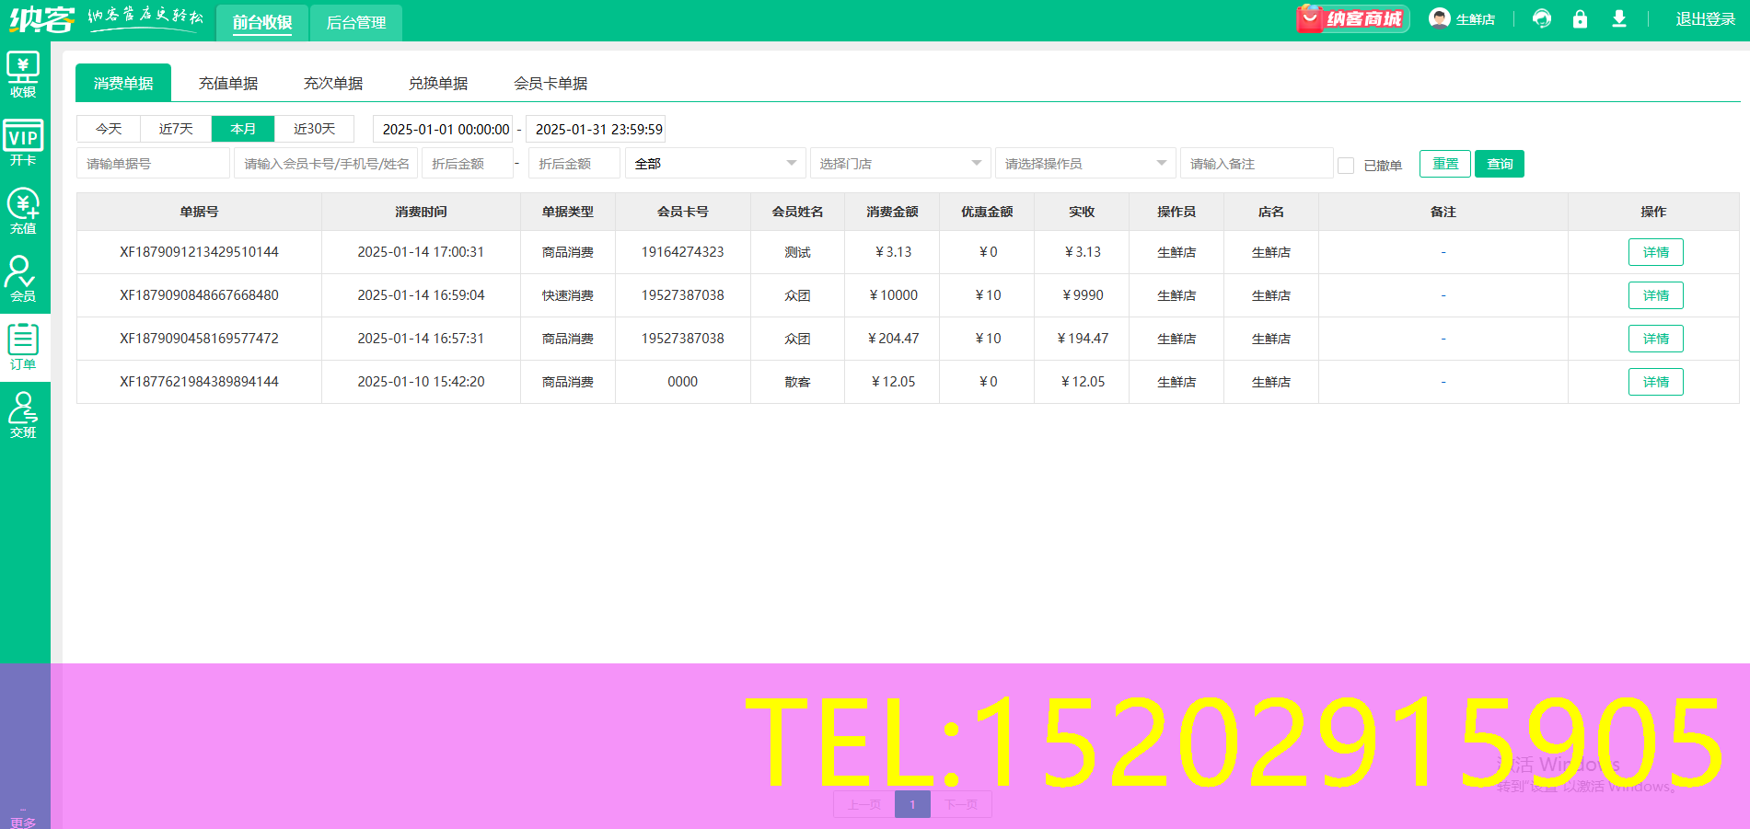Viewport: 1750px width, 829px height.
Task: View 详情 for the ¥10000 order
Action: (x=1655, y=295)
